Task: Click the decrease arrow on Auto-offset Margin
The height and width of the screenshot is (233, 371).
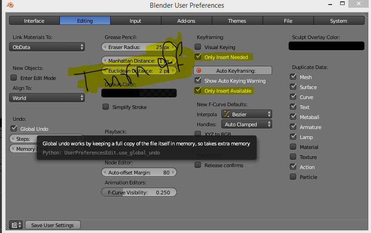Action: point(105,172)
